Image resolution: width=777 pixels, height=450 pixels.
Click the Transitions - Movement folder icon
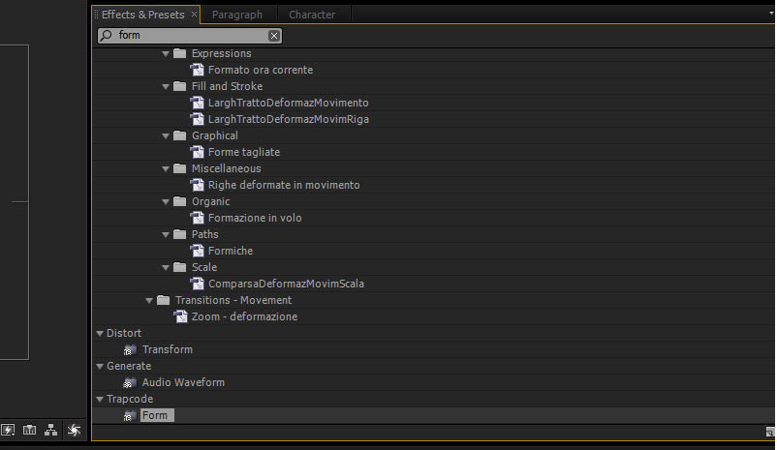[163, 300]
